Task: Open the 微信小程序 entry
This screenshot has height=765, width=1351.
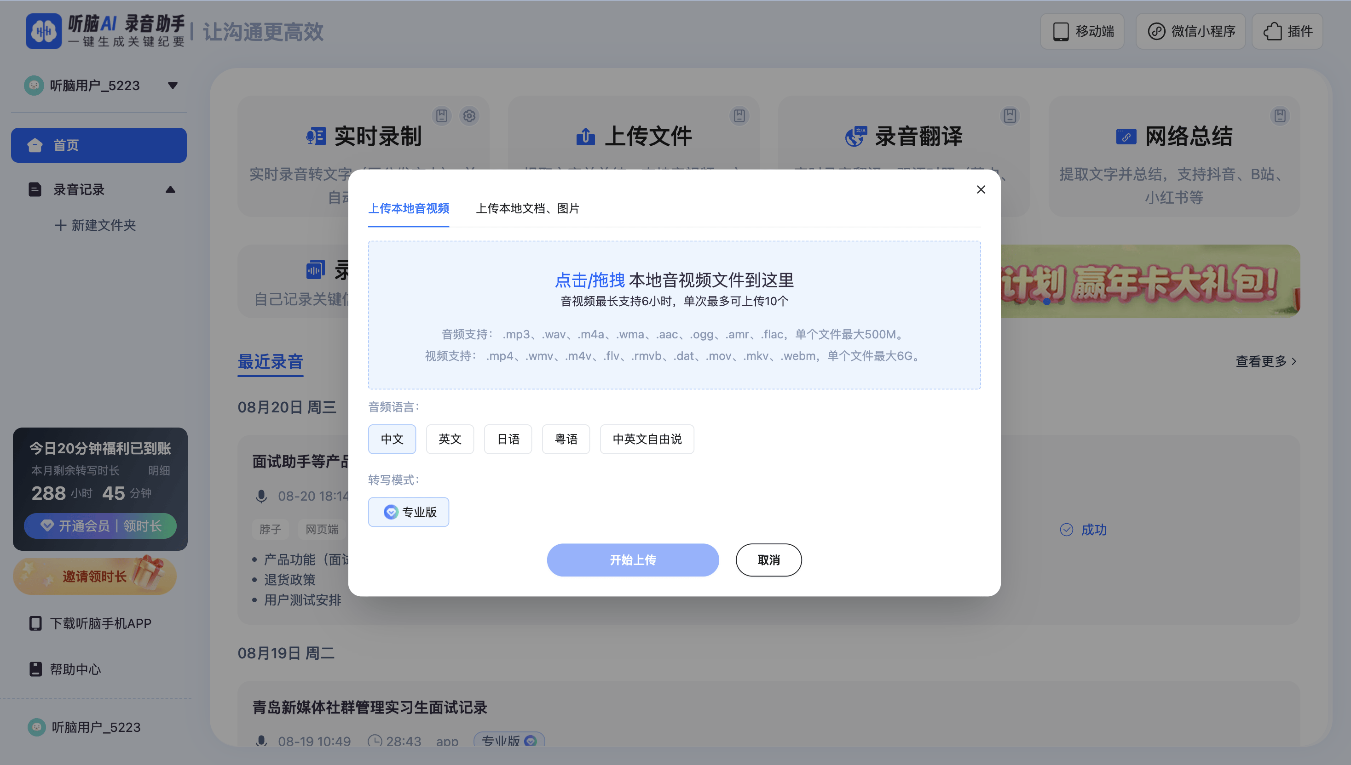Action: [1190, 31]
